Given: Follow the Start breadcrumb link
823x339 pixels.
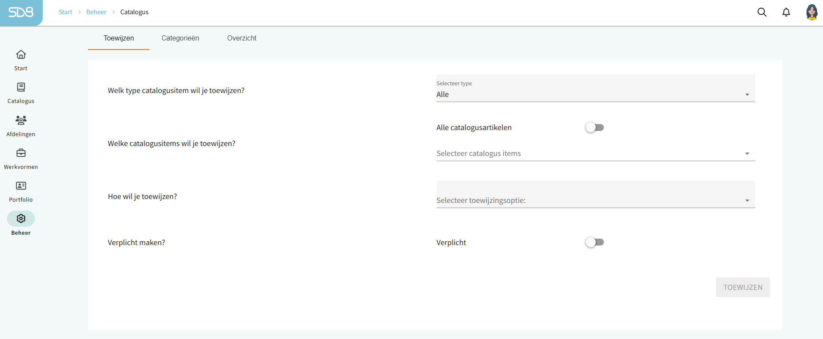Looking at the screenshot, I should coord(66,12).
